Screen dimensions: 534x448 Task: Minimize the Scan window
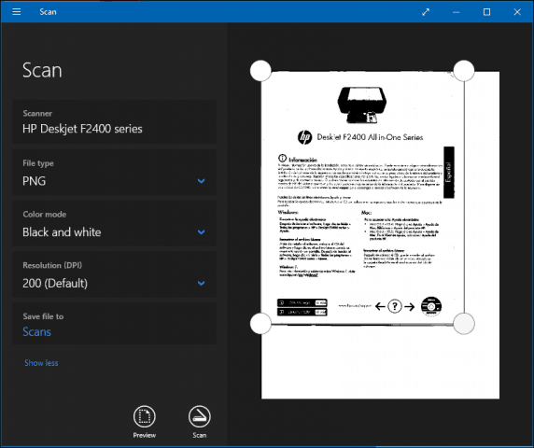click(457, 12)
